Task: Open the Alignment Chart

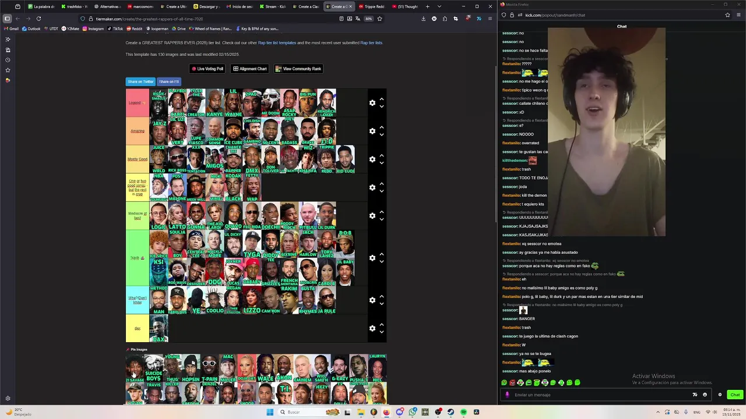Action: tap(250, 69)
